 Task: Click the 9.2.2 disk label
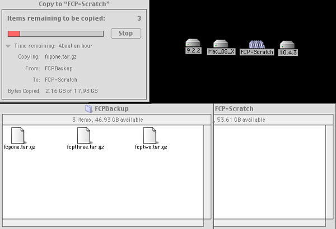193,50
